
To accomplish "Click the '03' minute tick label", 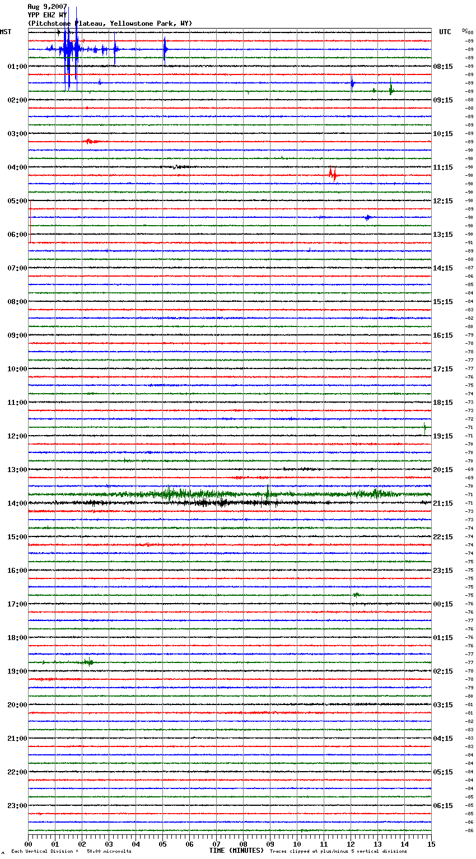I will click(109, 844).
